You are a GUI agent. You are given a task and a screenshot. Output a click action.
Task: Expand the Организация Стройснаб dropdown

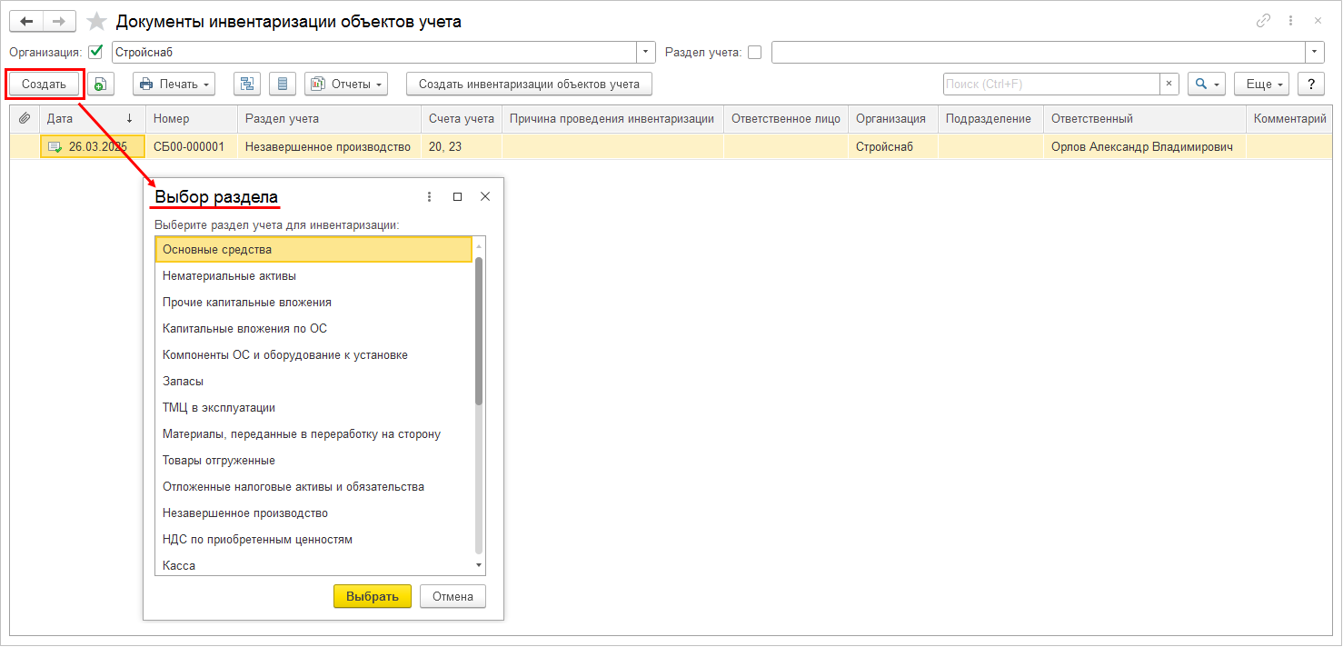[646, 52]
